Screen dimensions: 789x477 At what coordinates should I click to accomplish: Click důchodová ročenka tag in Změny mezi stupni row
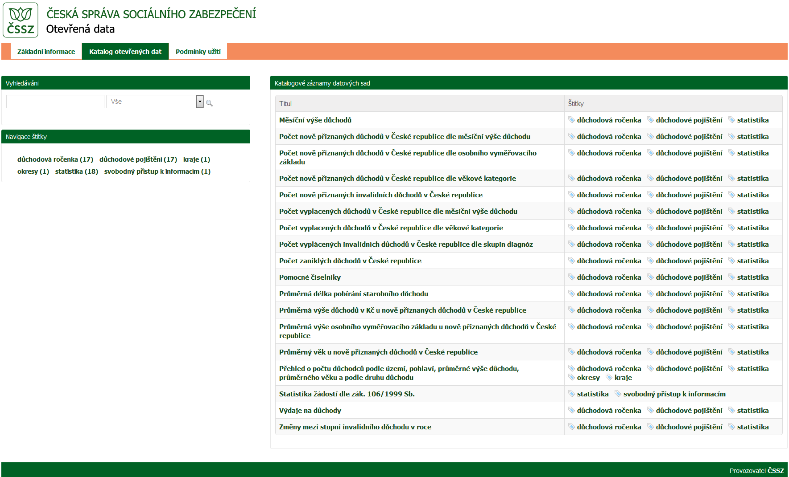pyautogui.click(x=609, y=427)
